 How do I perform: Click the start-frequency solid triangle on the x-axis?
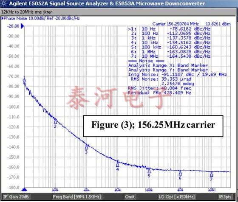tap(24, 189)
